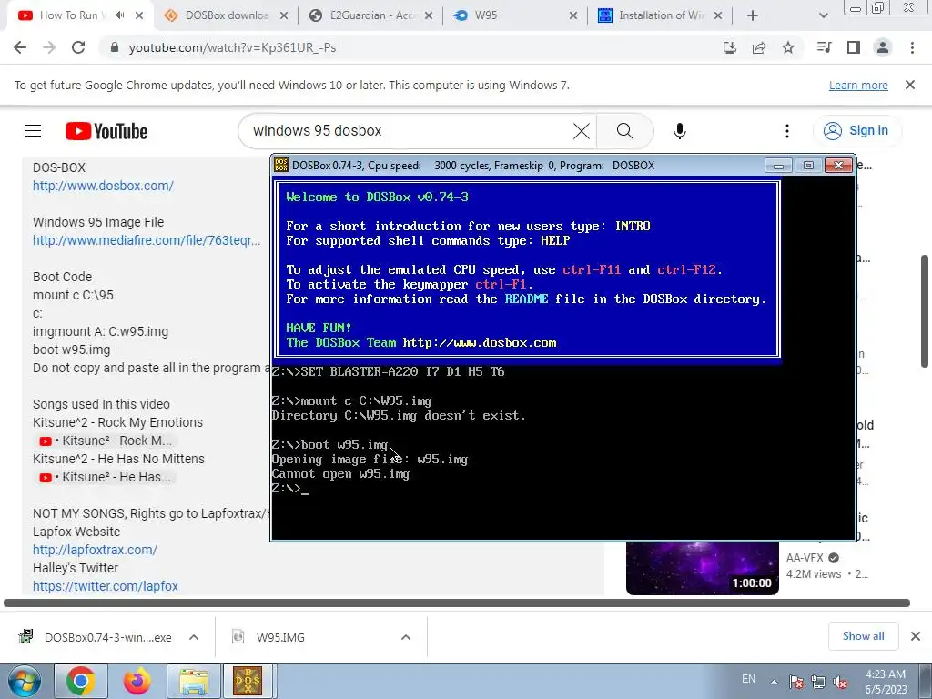
Task: Start voice search with the microphone
Action: (680, 131)
